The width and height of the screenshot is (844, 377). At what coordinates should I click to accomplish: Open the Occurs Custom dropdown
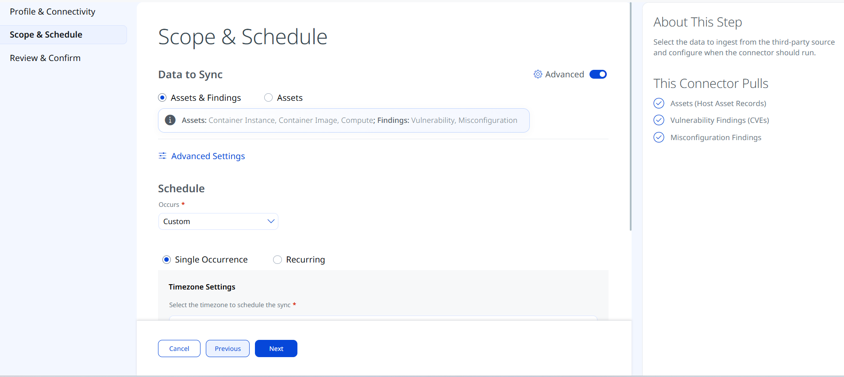pyautogui.click(x=218, y=221)
